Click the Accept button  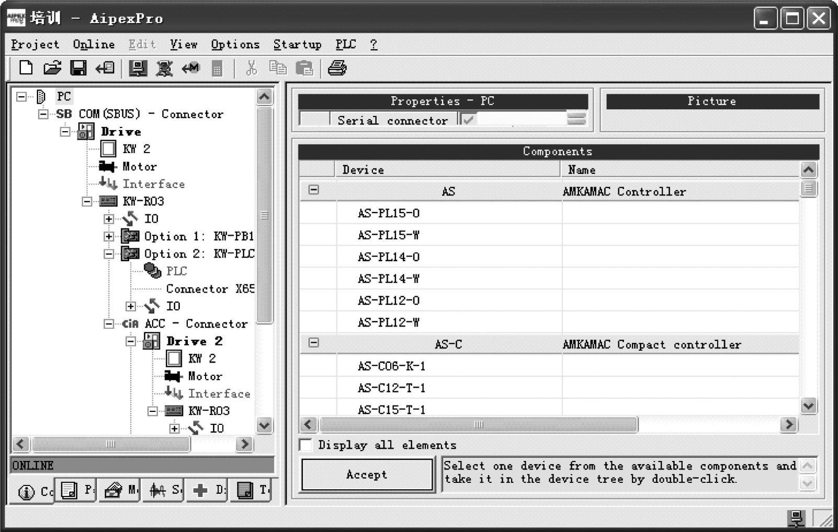[367, 475]
